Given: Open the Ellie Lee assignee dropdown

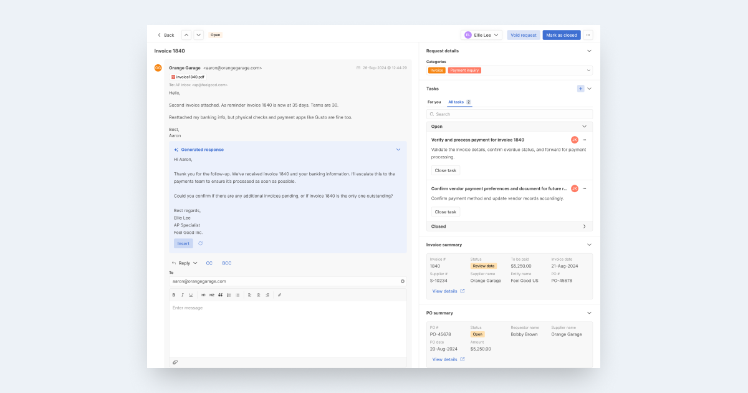Looking at the screenshot, I should point(481,35).
